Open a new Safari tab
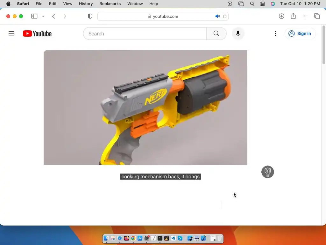Screen dimensions: 326x245 (x=305, y=16)
